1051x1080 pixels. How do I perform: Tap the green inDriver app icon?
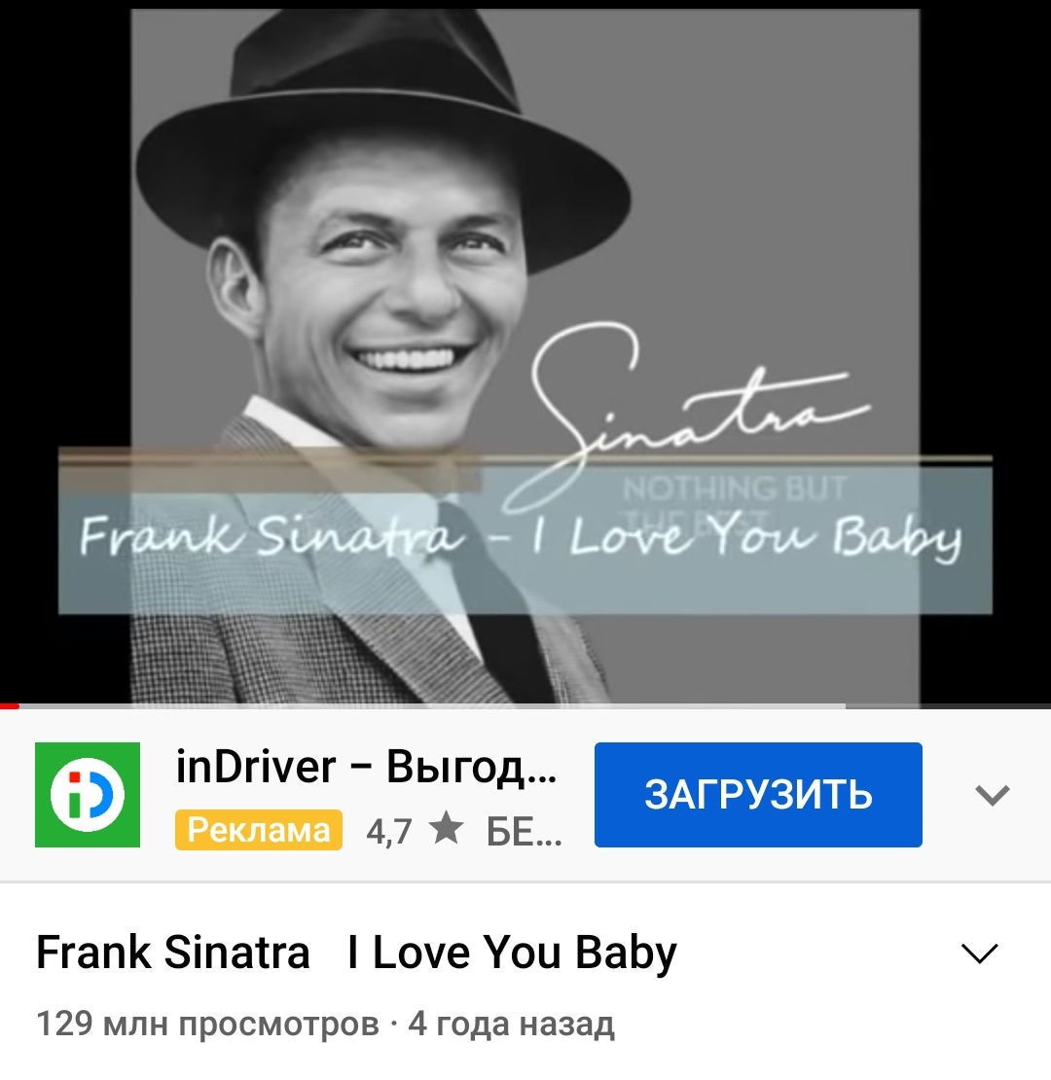[88, 794]
